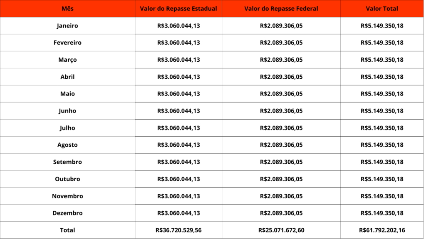Select the grand total R$61.792.202,16
This screenshot has width=426, height=240.
click(382, 230)
